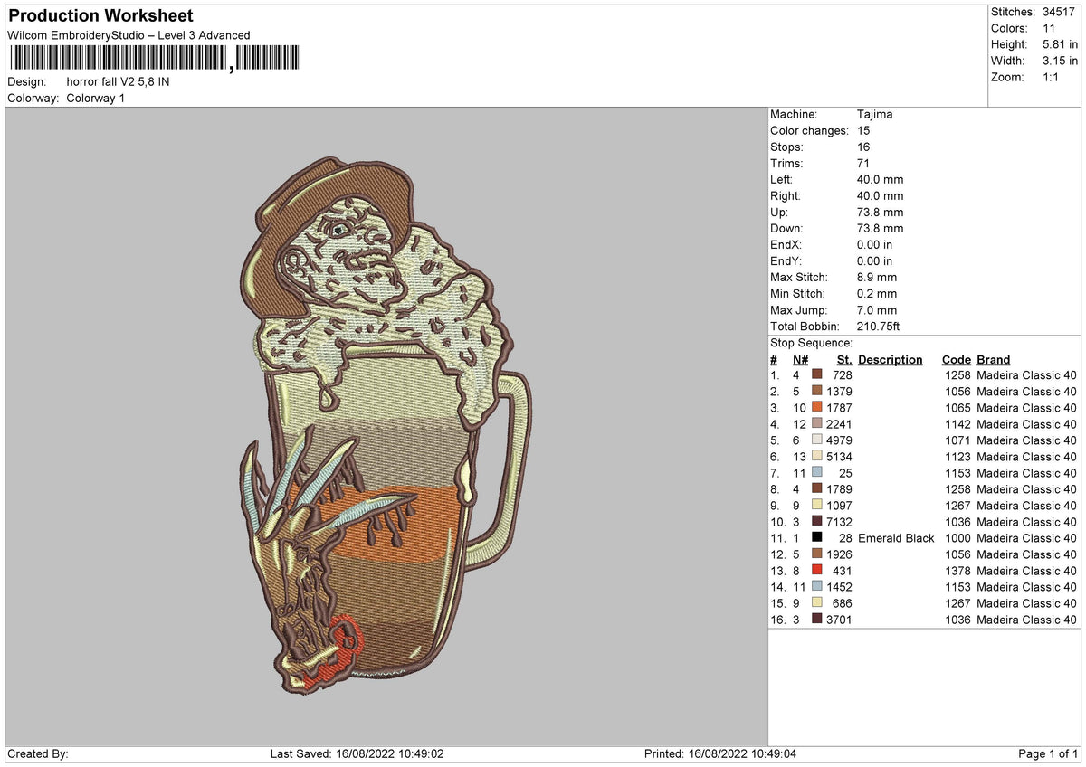Click the black Emerald Black swatch
This screenshot has height=767, width=1086.
click(817, 537)
